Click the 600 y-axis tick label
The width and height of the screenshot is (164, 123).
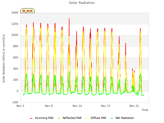pos(16,57)
